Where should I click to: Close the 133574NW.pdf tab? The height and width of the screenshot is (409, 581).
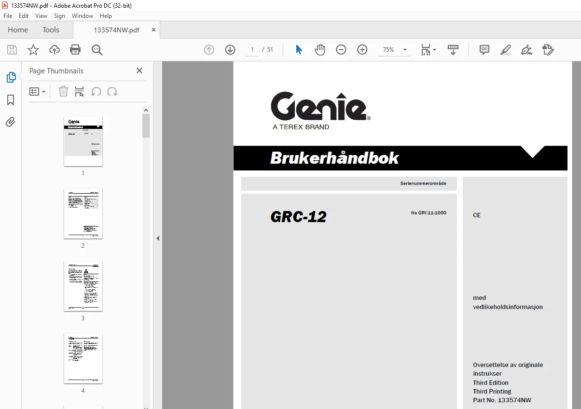(153, 29)
